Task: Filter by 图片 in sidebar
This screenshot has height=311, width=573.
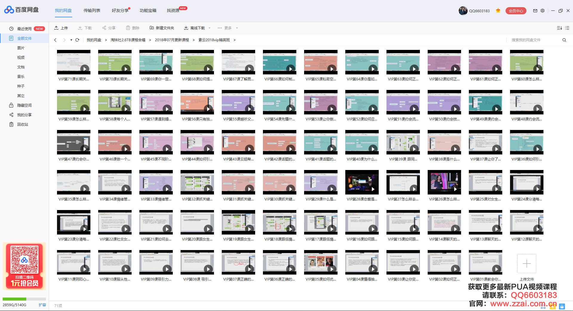Action: pos(21,48)
